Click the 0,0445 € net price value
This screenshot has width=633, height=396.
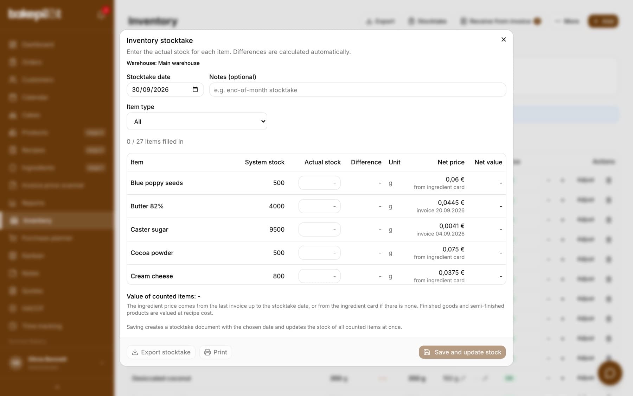pyautogui.click(x=451, y=203)
